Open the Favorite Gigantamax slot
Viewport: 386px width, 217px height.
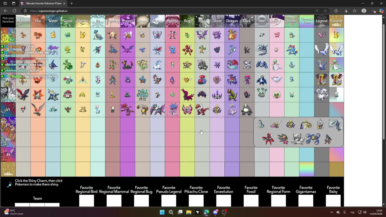(x=306, y=201)
